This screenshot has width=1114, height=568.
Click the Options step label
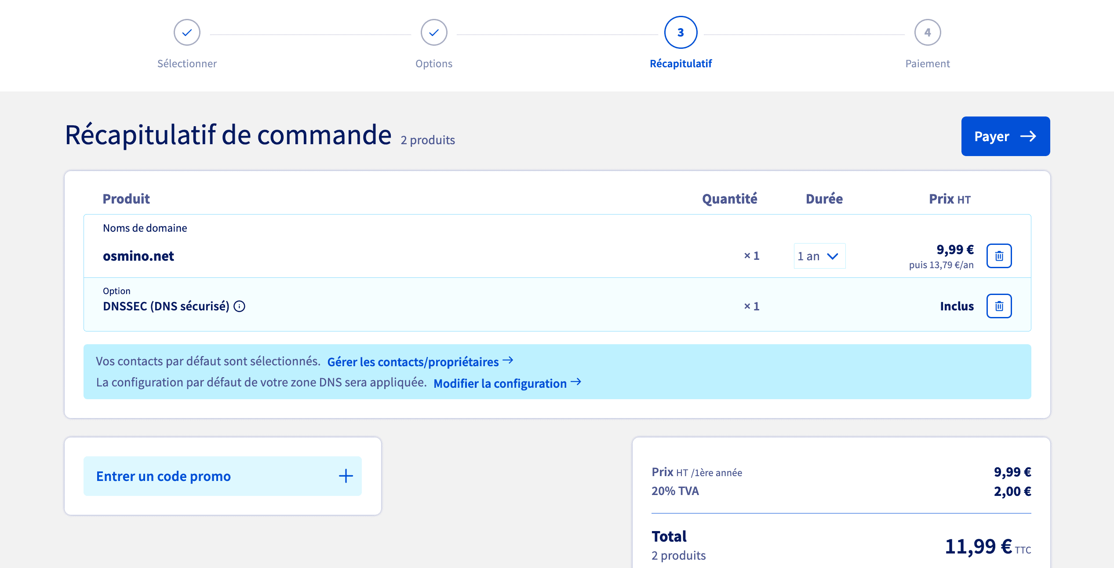pyautogui.click(x=434, y=64)
